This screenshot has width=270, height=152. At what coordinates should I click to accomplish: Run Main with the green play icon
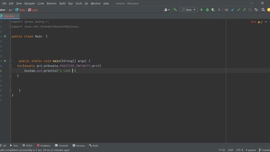(202, 10)
